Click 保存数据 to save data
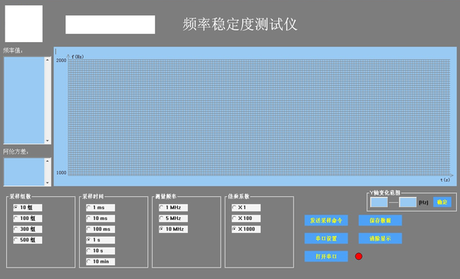Viewport: 460px width, 279px height. pyautogui.click(x=380, y=220)
